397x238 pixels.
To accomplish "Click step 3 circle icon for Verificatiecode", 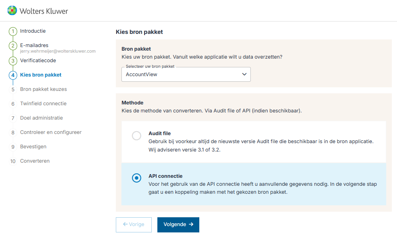I will tap(13, 61).
